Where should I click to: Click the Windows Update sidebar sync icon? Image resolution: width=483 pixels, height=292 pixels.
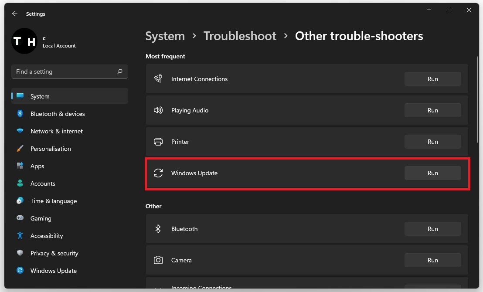(x=20, y=271)
